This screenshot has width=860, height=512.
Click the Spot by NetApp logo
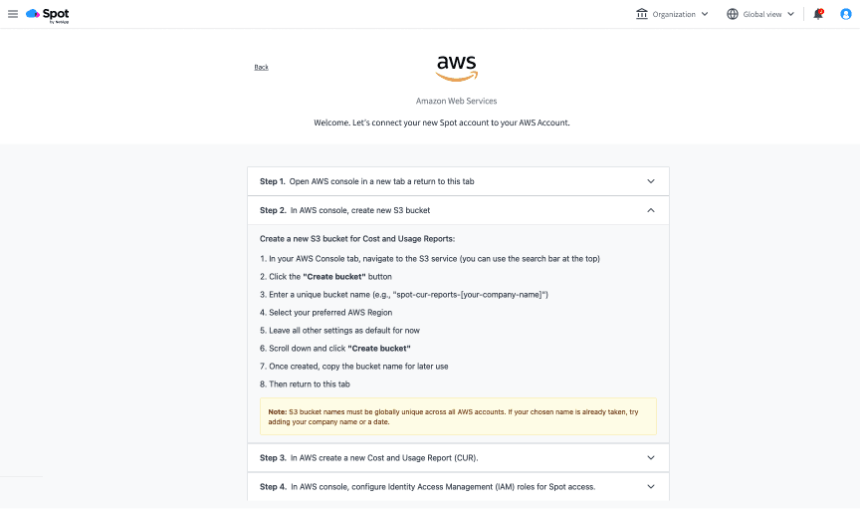coord(48,15)
